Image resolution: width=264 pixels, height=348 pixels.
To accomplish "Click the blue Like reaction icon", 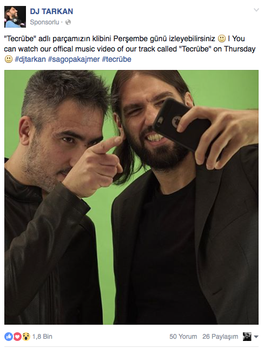I will pos(9,337).
